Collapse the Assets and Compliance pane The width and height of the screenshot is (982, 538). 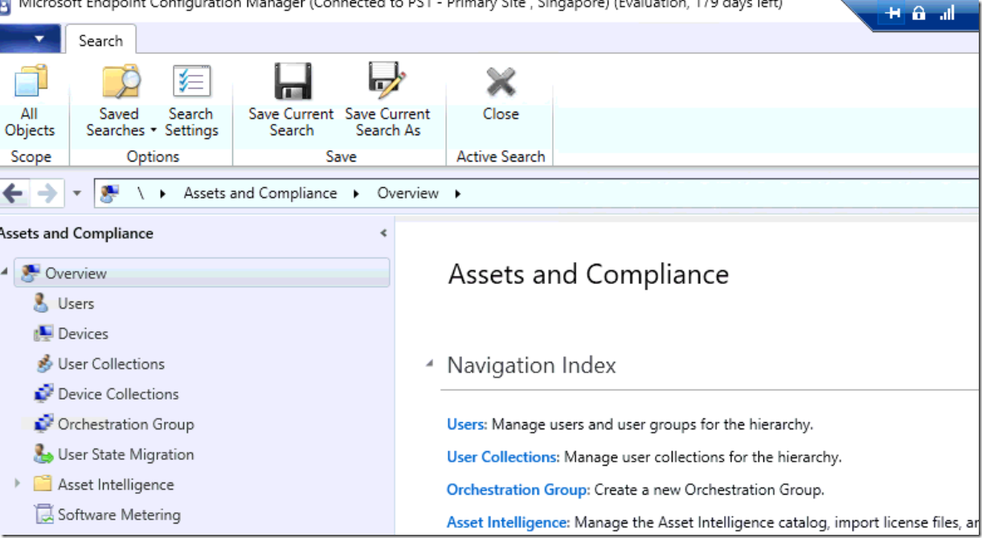point(383,232)
